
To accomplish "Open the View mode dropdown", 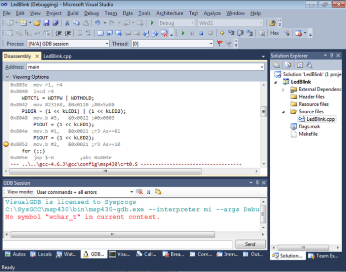I will pos(131,192).
